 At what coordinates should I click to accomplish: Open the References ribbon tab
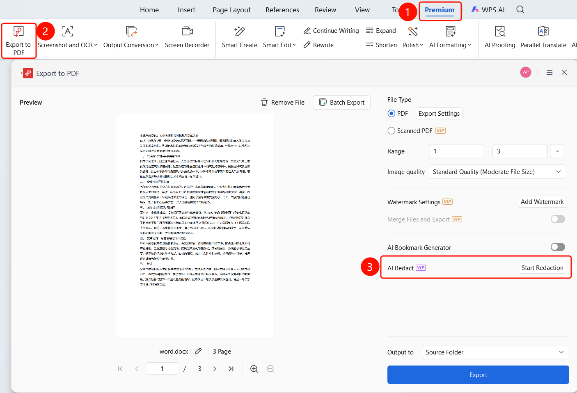[x=282, y=10]
